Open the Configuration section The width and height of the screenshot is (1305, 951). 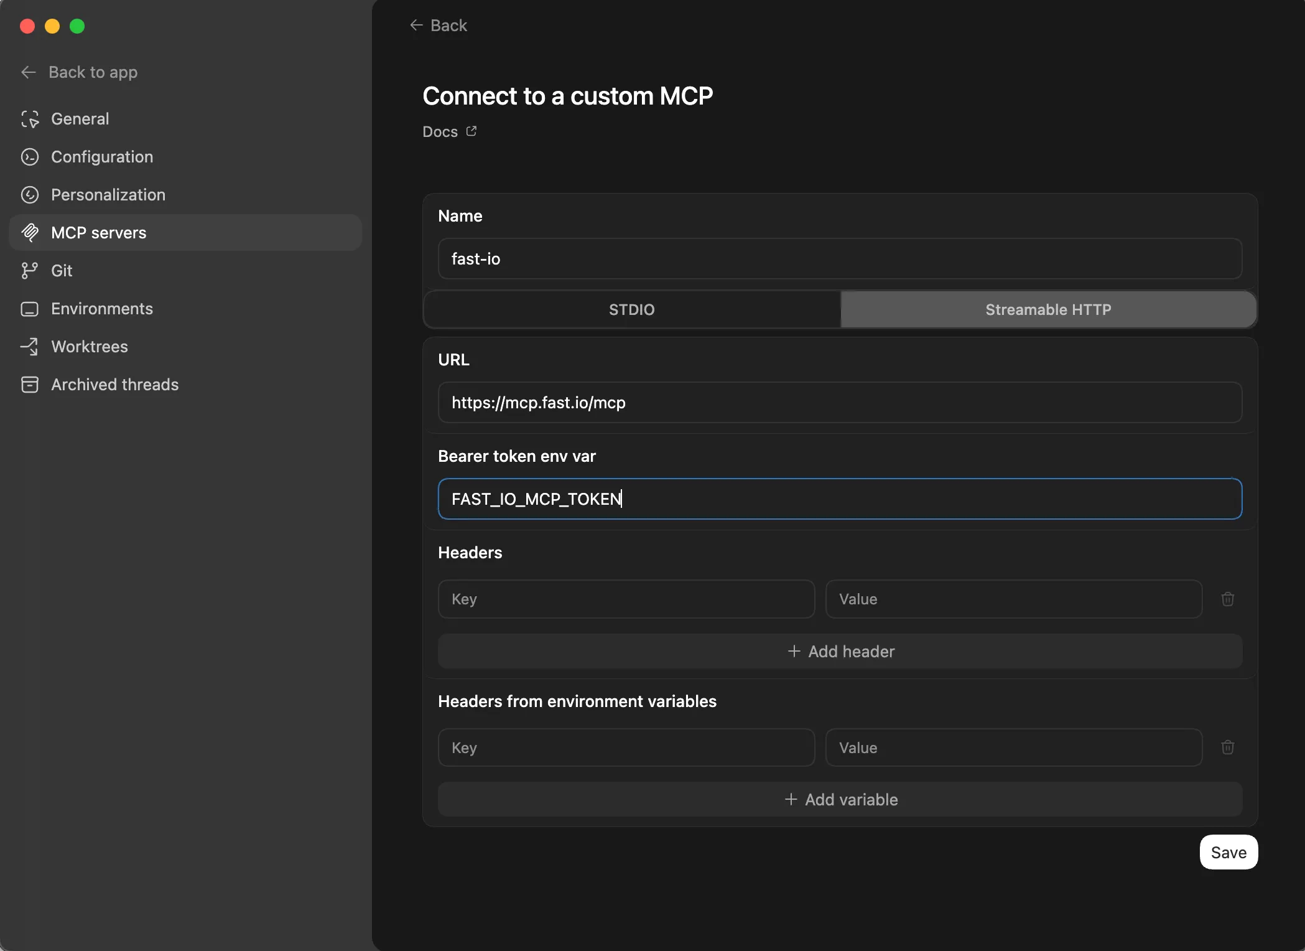pyautogui.click(x=101, y=157)
